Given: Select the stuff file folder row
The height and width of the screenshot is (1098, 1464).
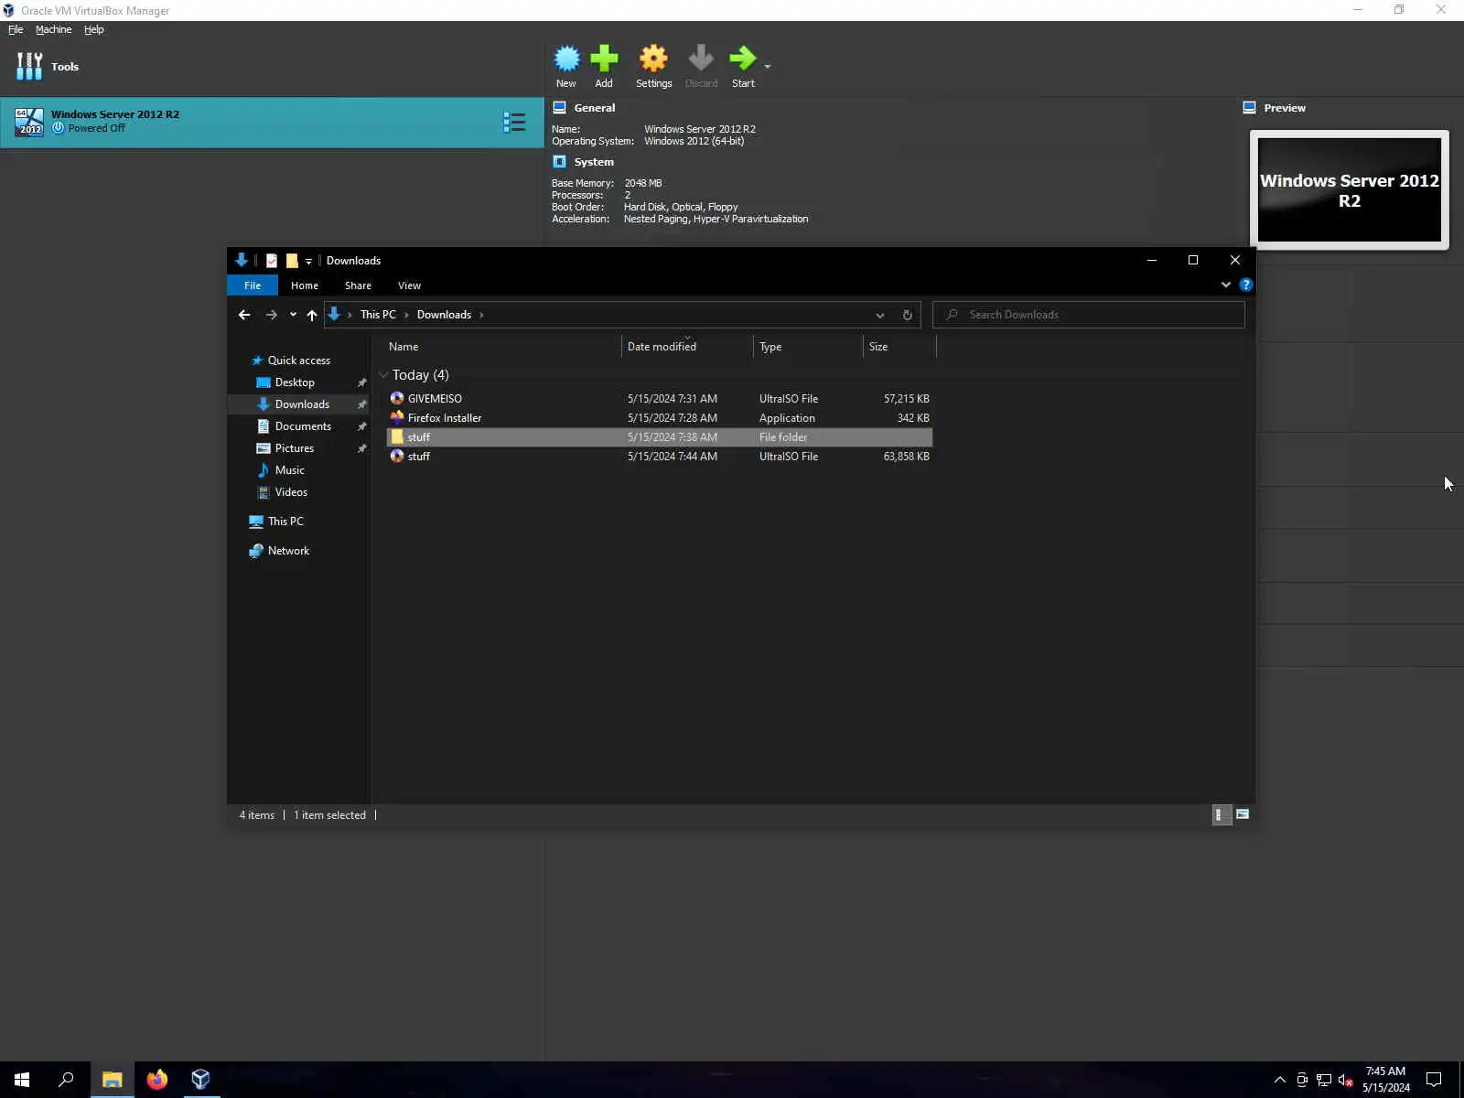Looking at the screenshot, I should click(659, 437).
